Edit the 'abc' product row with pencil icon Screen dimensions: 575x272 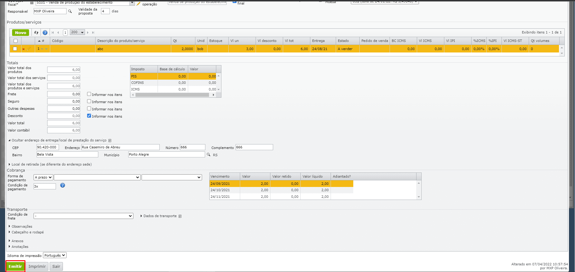[29, 49]
